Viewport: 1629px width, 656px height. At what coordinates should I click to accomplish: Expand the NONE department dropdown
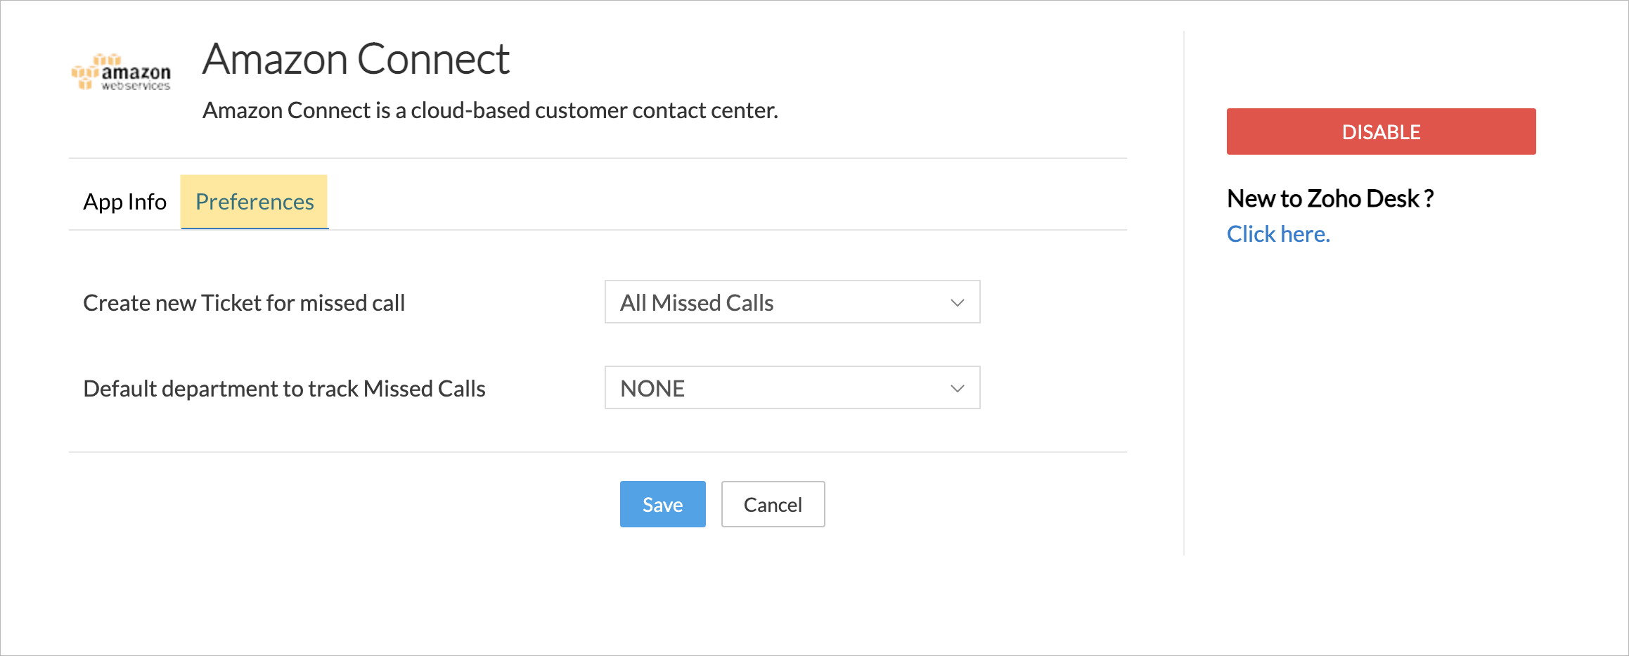coord(792,388)
